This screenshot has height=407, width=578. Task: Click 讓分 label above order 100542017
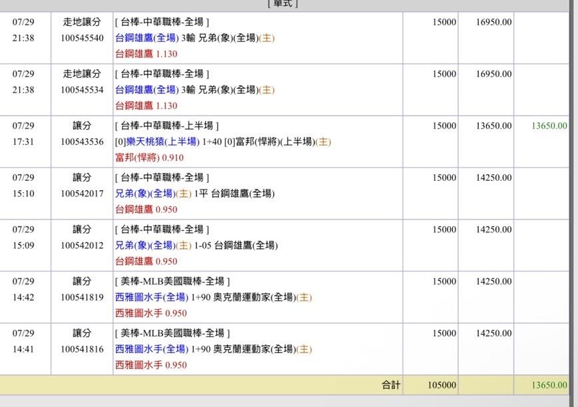82,178
